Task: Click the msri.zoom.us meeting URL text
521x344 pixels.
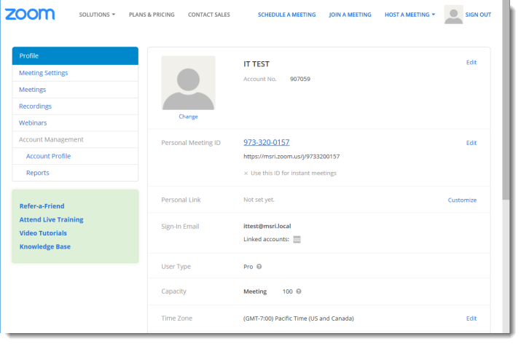Action: [x=291, y=157]
